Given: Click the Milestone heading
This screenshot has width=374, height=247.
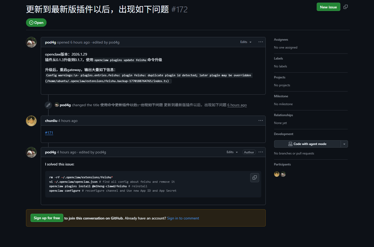Looking at the screenshot, I should [281, 96].
